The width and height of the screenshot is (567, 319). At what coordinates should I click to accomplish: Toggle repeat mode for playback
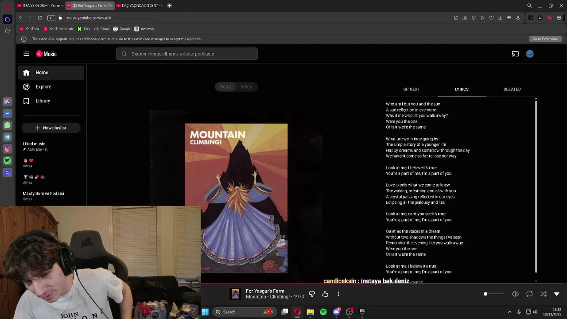coord(529,294)
